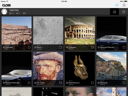Tap the comments count icon showing 3

coord(24,13)
